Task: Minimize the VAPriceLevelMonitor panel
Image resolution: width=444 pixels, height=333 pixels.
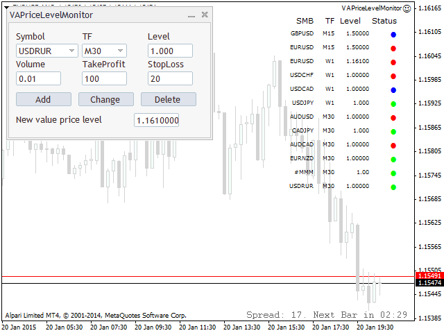Action: [x=191, y=15]
